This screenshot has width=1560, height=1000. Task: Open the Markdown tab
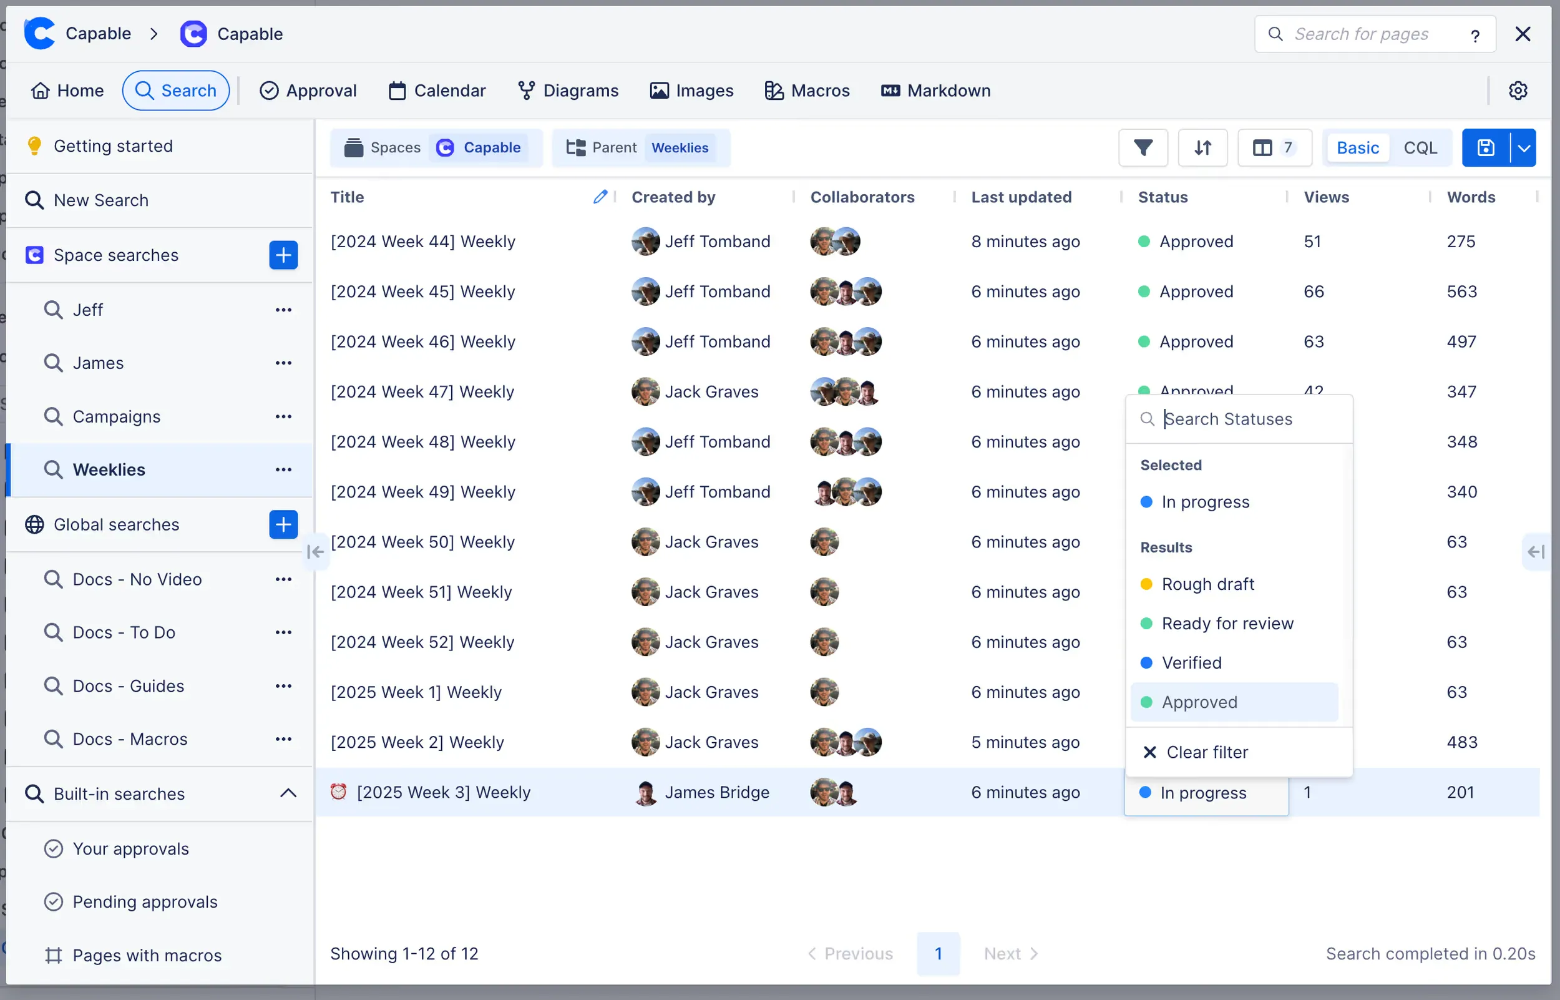coord(936,91)
